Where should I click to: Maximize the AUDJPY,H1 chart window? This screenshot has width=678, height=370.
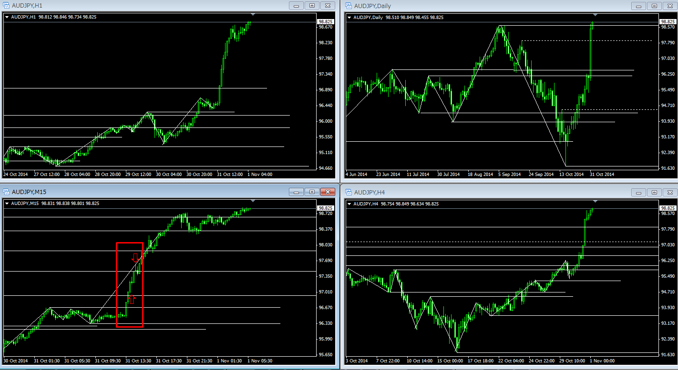(312, 6)
